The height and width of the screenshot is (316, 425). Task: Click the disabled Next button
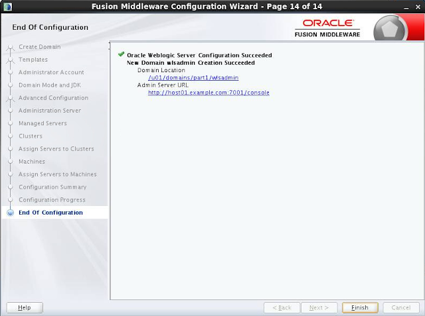pos(319,307)
